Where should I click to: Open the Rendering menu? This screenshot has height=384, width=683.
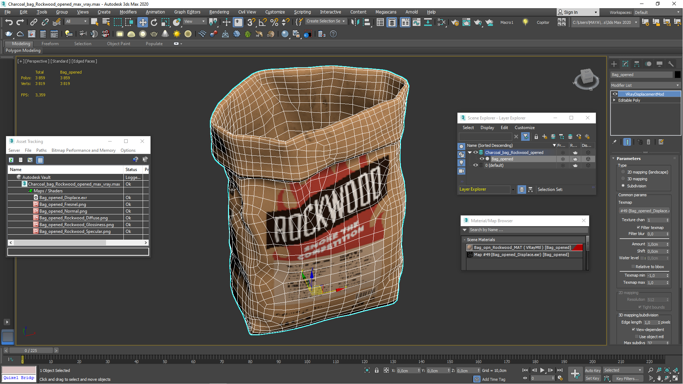pyautogui.click(x=219, y=12)
